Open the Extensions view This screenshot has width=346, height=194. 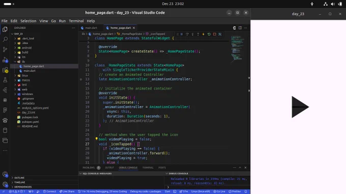[5, 70]
